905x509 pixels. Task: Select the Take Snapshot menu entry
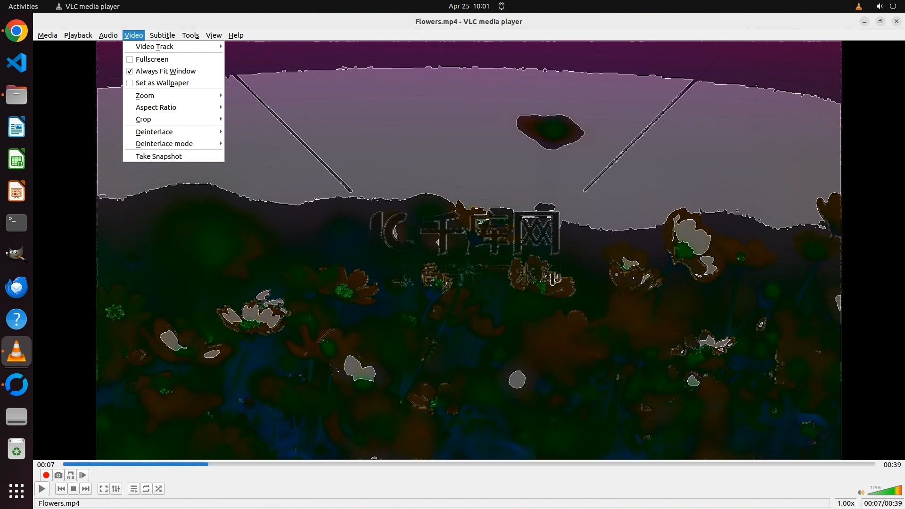point(158,156)
